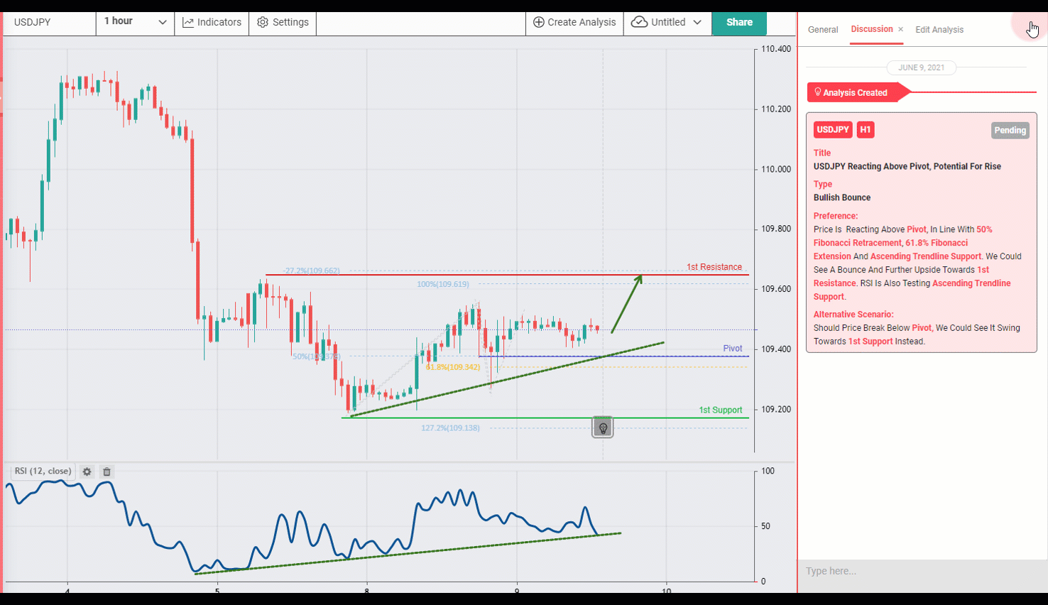Switch to the General tab
This screenshot has height=605, width=1048.
tap(823, 30)
